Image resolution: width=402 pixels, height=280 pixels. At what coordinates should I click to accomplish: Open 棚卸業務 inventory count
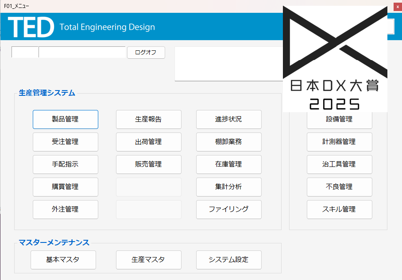point(228,142)
